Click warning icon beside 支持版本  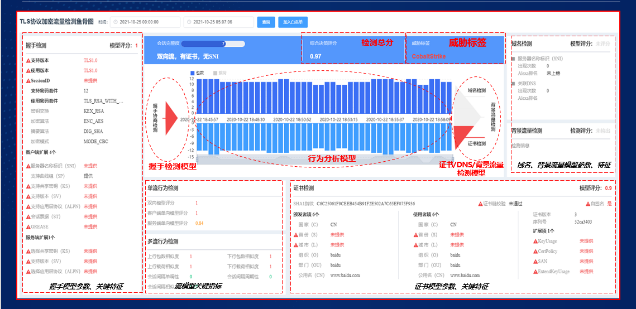click(x=28, y=60)
